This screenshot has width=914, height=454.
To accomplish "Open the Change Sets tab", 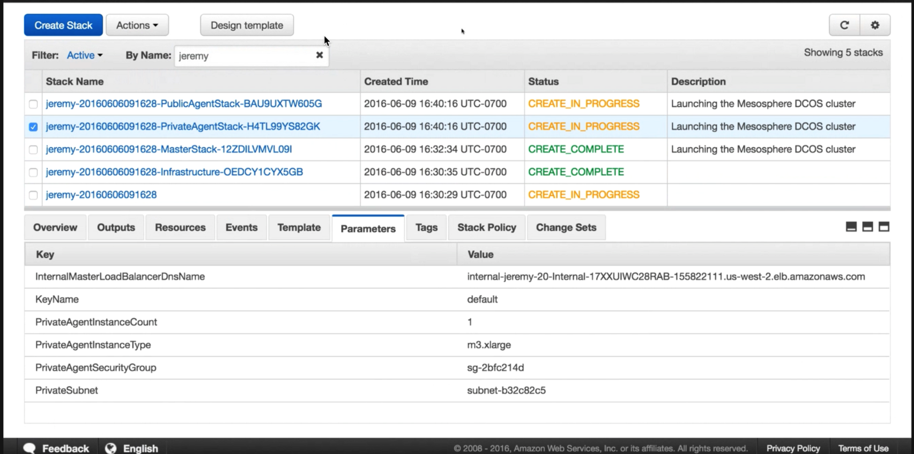I will pos(566,227).
